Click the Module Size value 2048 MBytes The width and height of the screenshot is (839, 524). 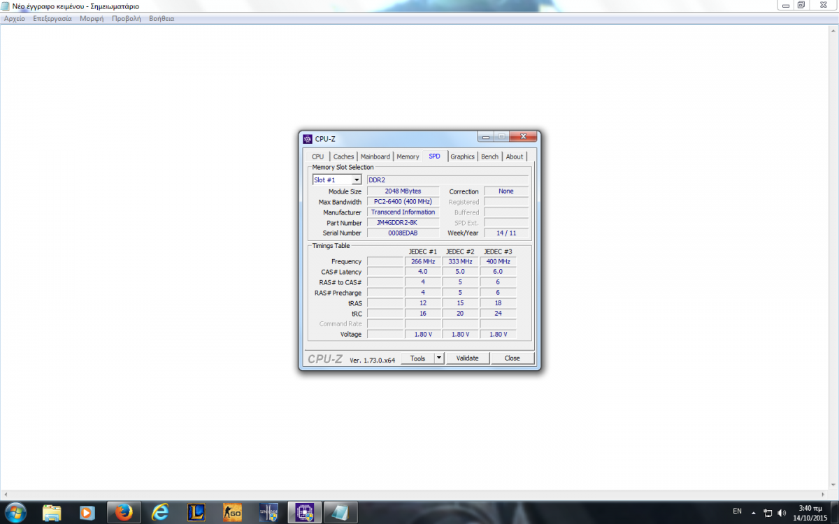click(x=402, y=191)
